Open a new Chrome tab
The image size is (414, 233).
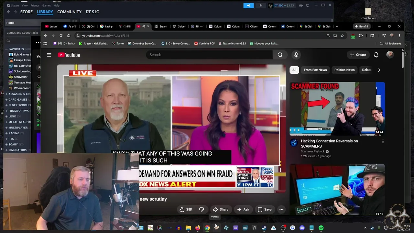[x=337, y=26]
